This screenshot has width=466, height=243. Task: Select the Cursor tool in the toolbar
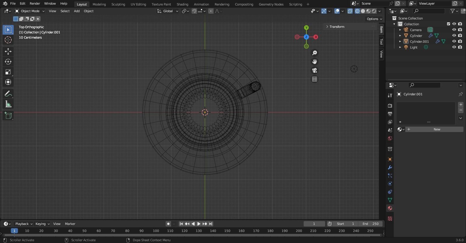coord(8,40)
